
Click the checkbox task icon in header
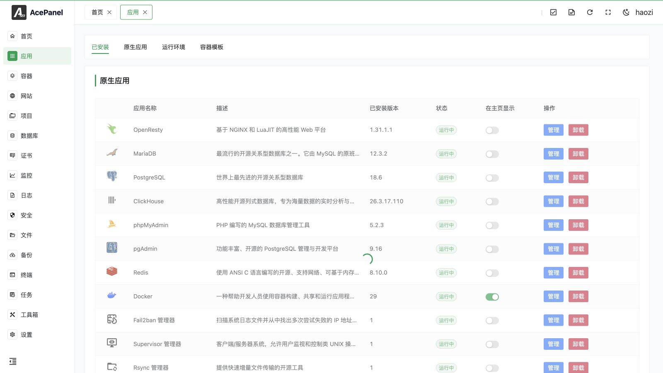click(x=553, y=12)
